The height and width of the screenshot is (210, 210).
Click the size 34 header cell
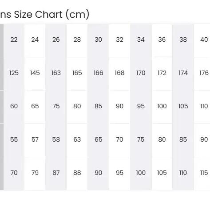point(141,40)
